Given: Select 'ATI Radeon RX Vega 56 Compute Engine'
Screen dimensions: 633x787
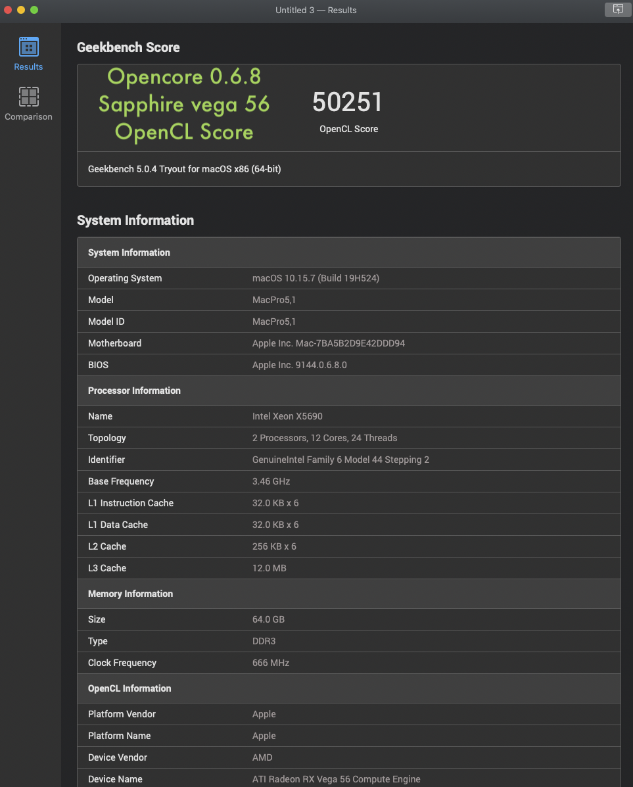Looking at the screenshot, I should tap(337, 779).
